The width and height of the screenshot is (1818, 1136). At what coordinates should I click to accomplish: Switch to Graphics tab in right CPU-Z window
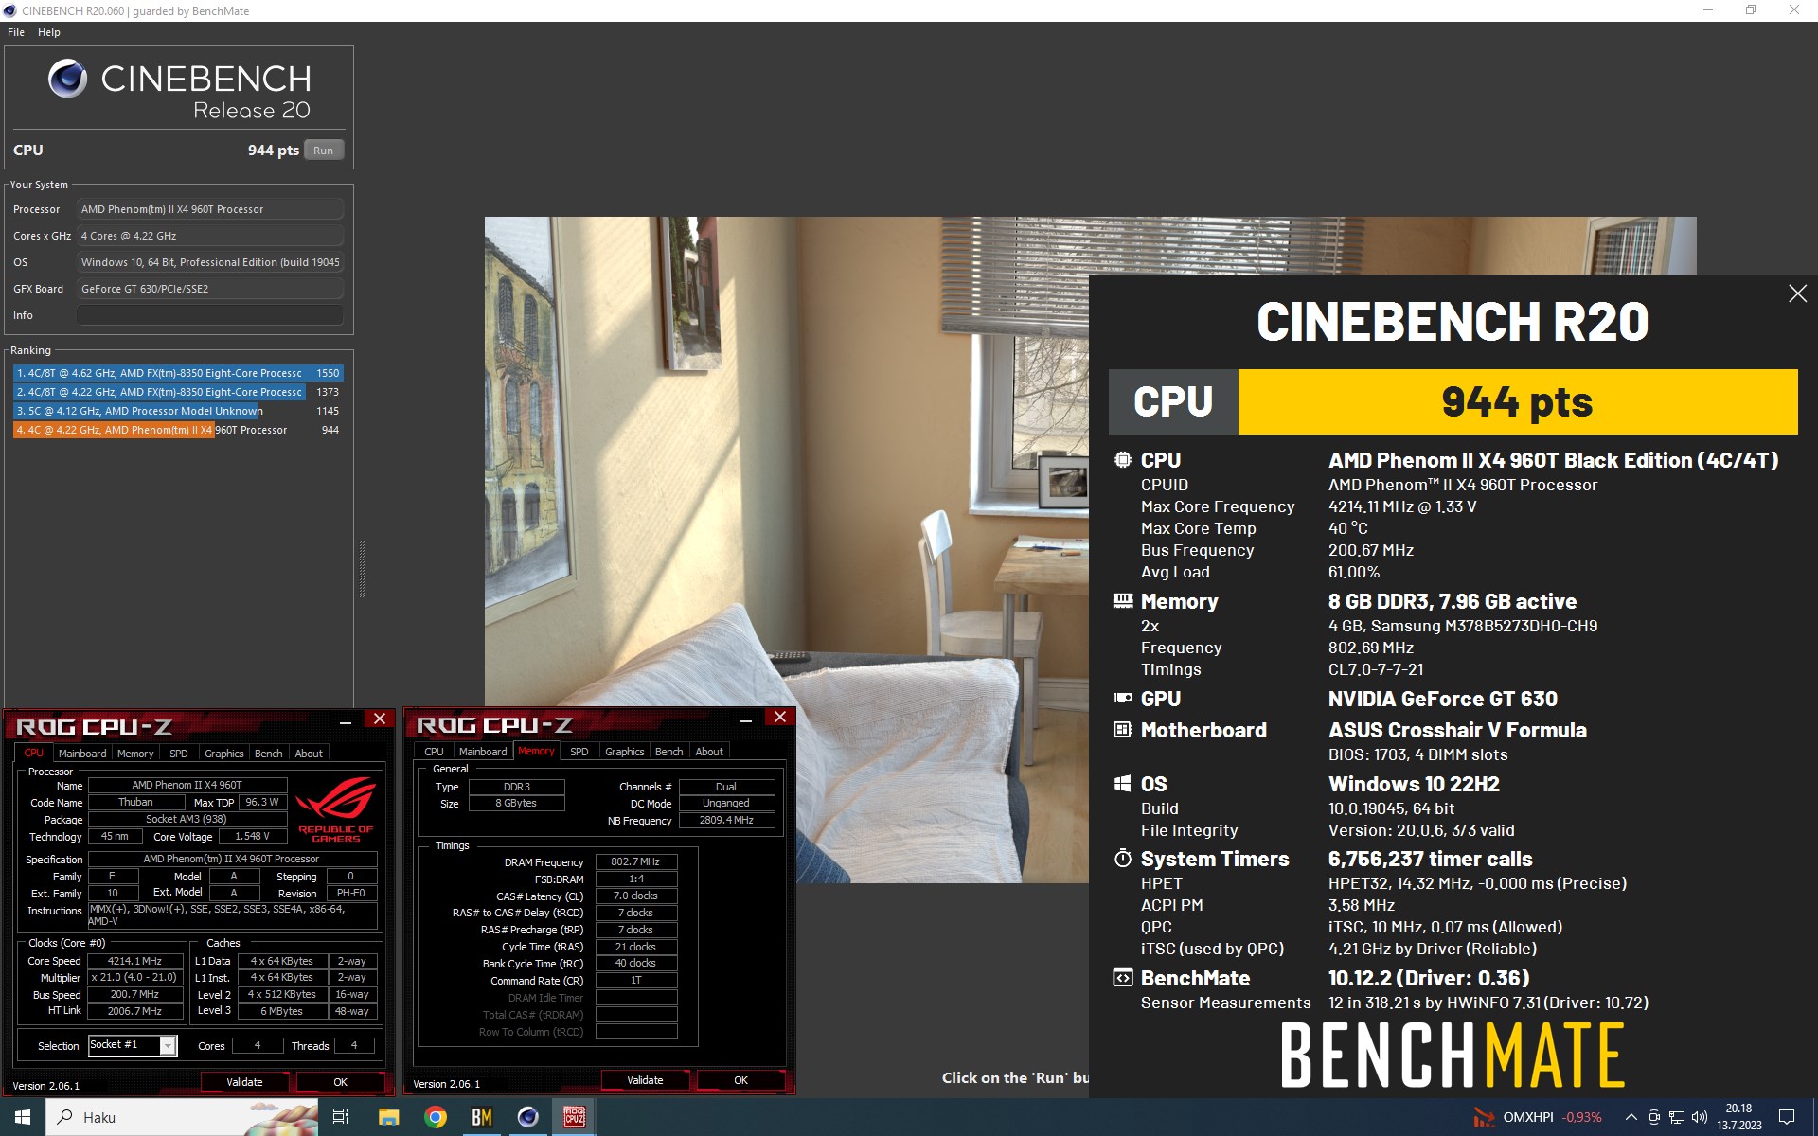(x=625, y=752)
